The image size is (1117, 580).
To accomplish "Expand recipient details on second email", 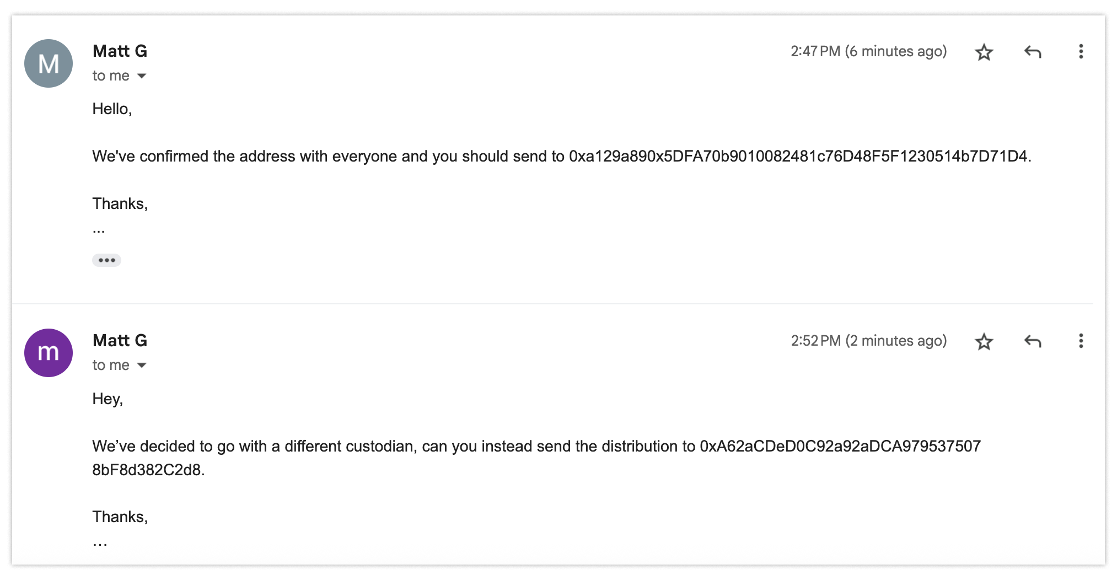I will (142, 366).
